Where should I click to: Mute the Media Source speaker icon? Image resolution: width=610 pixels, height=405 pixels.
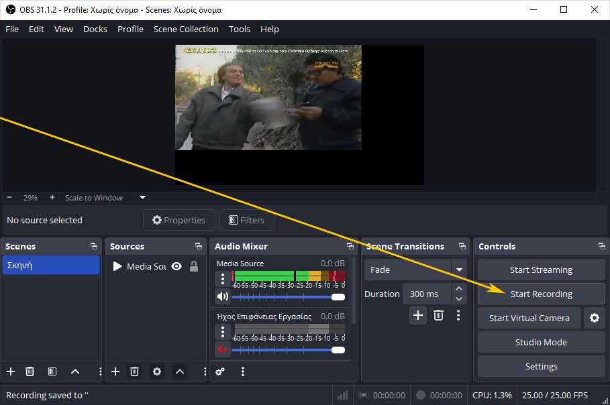[x=222, y=296]
